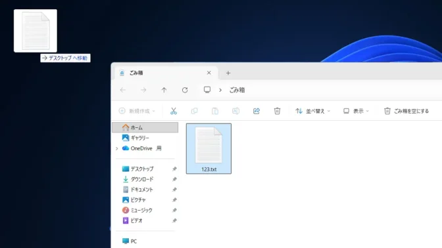This screenshot has width=442, height=248.
Task: Click the Paste clipboard icon
Action: (x=215, y=111)
